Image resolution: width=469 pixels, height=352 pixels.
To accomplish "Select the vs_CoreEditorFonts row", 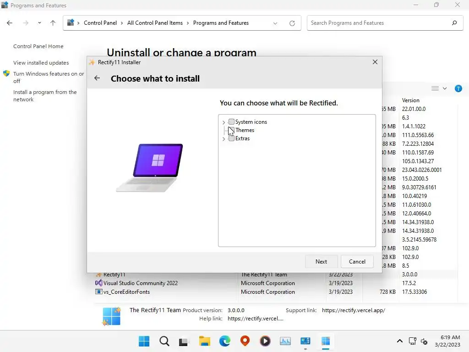I will [x=275, y=291].
